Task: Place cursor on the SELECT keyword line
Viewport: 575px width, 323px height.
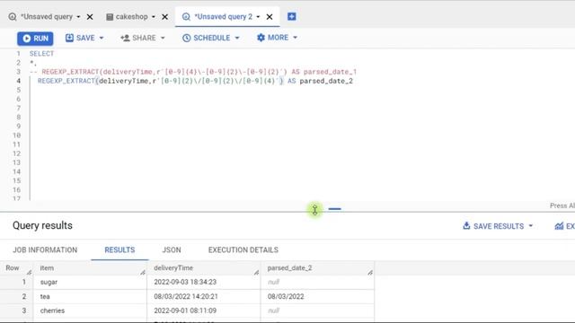Action: click(x=42, y=54)
